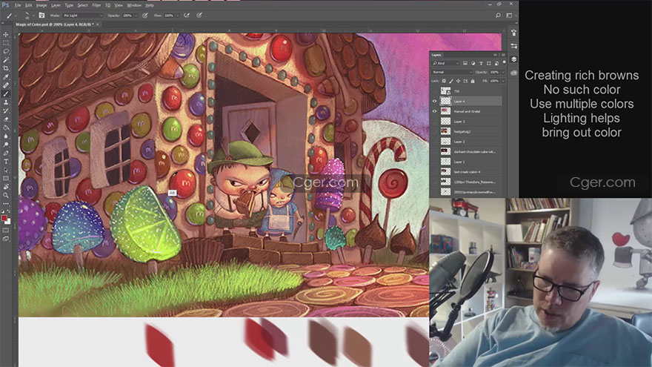
Task: Hide Hansel and Gretel layer eye
Action: click(x=434, y=111)
